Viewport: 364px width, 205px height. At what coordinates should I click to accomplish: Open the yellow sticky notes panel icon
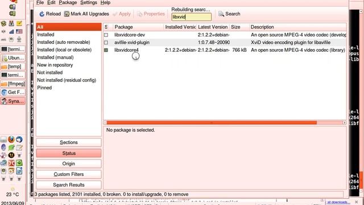(19, 23)
